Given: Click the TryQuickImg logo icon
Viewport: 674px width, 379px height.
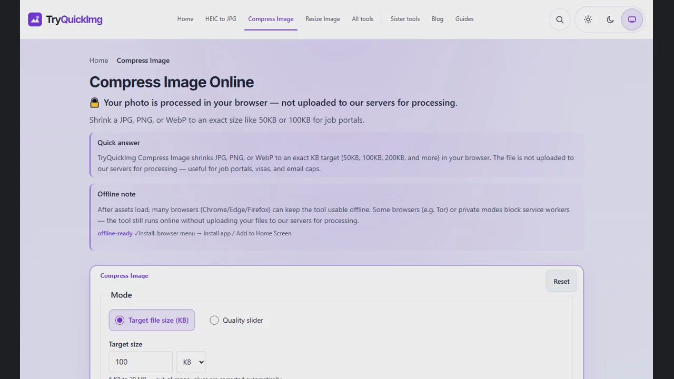Looking at the screenshot, I should click(35, 19).
